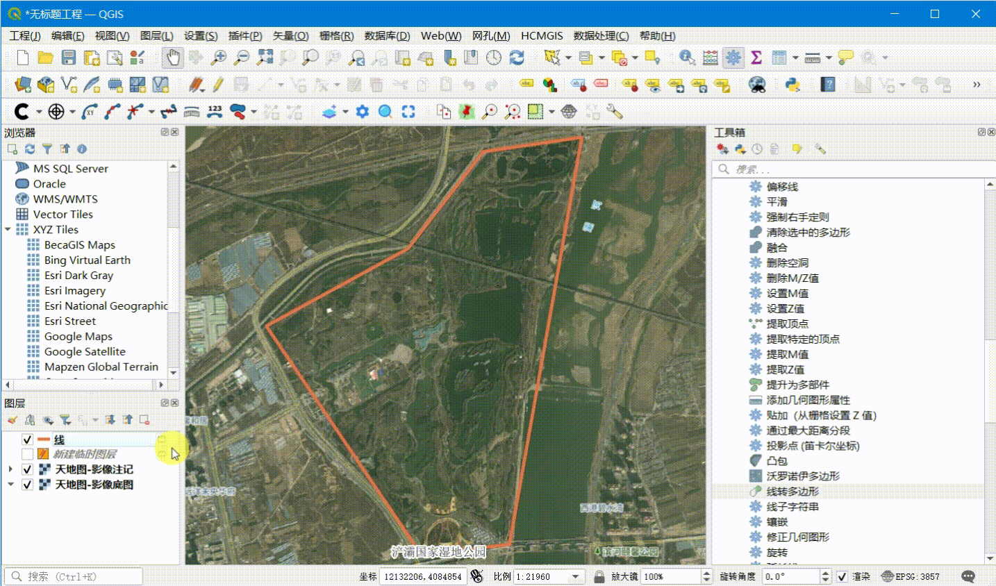Click New Shapefile Layer icon
Screen dimensions: 996x586
pos(69,85)
